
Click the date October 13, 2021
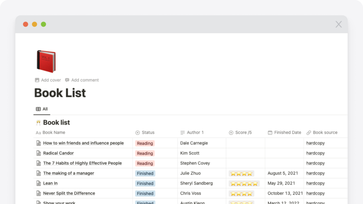pyautogui.click(x=285, y=193)
